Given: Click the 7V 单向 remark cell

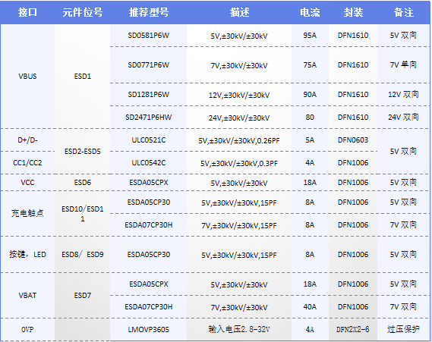Looking at the screenshot, I should pos(403,64).
